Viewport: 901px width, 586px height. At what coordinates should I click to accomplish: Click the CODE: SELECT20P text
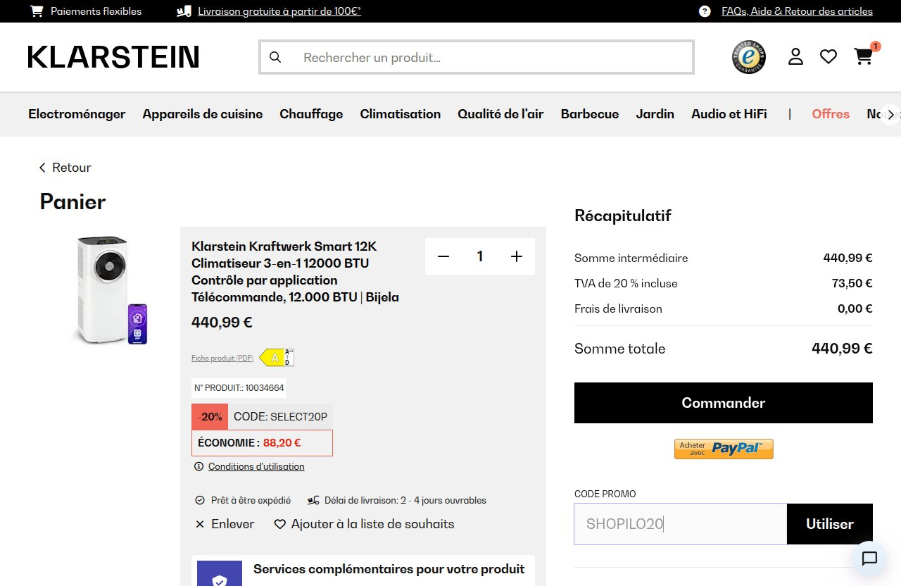[280, 417]
